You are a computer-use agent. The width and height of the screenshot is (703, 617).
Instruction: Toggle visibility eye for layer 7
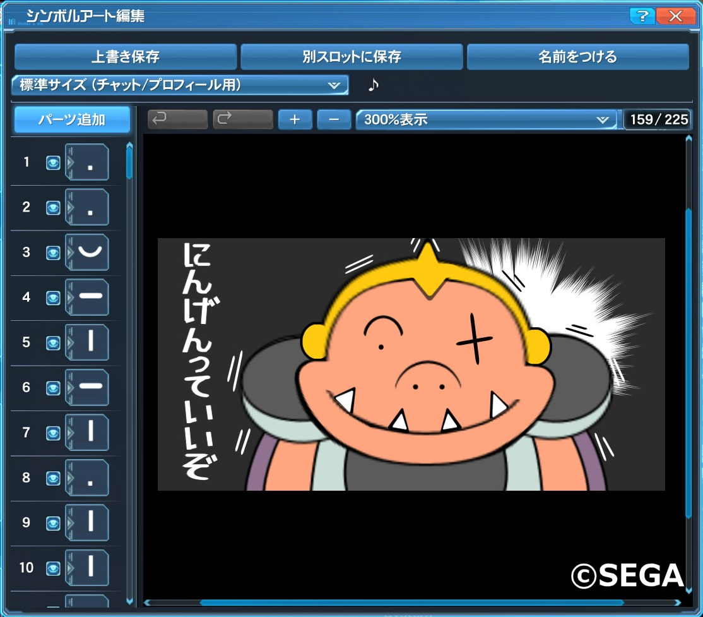53,433
